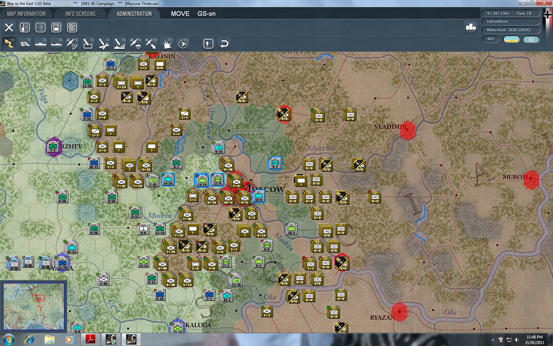Select the HQ 21-38 unit counter

point(236,280)
